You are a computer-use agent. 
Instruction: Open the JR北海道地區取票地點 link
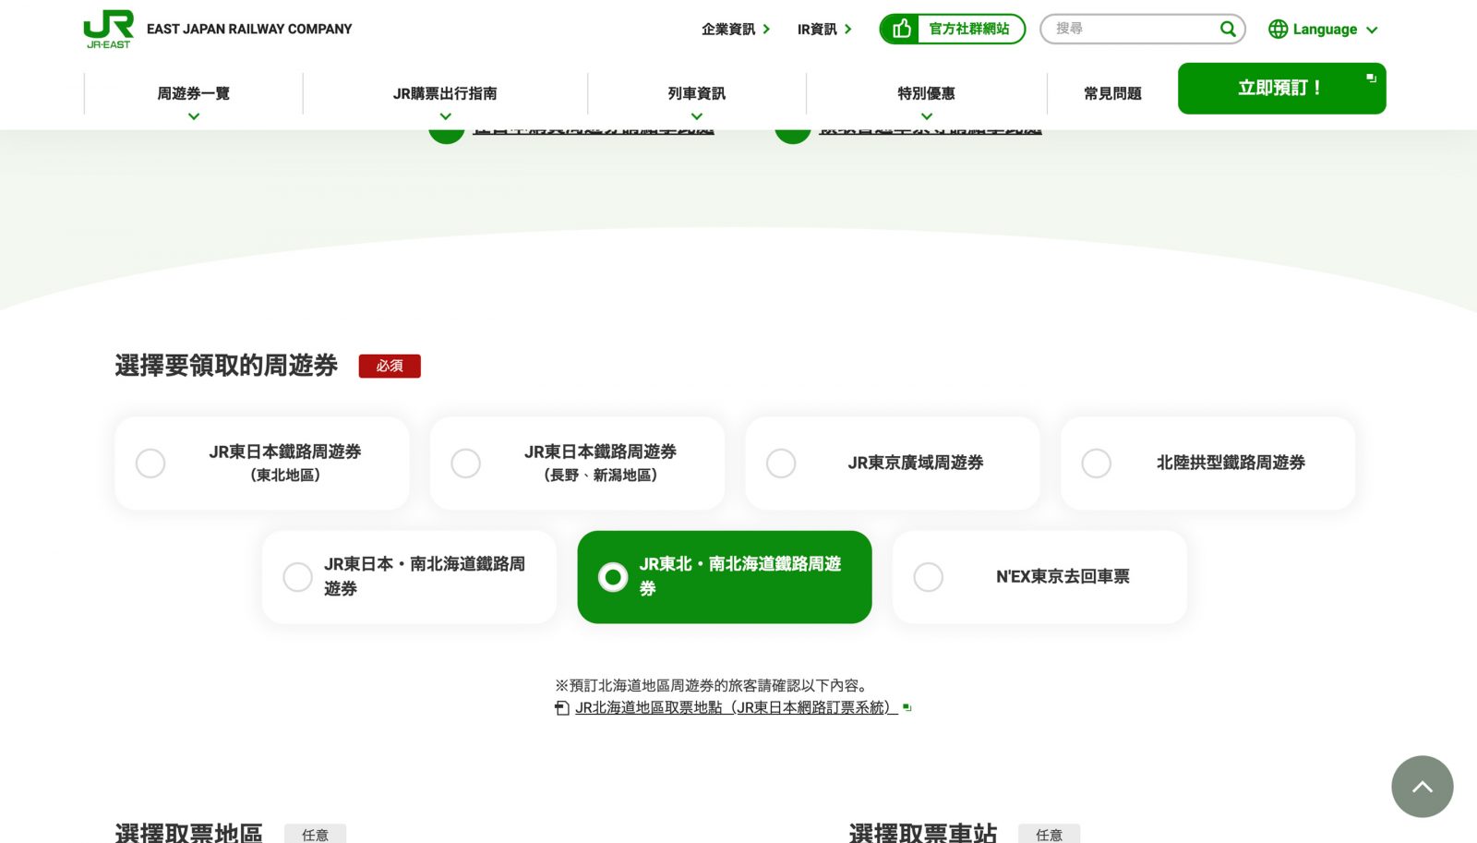point(734,708)
